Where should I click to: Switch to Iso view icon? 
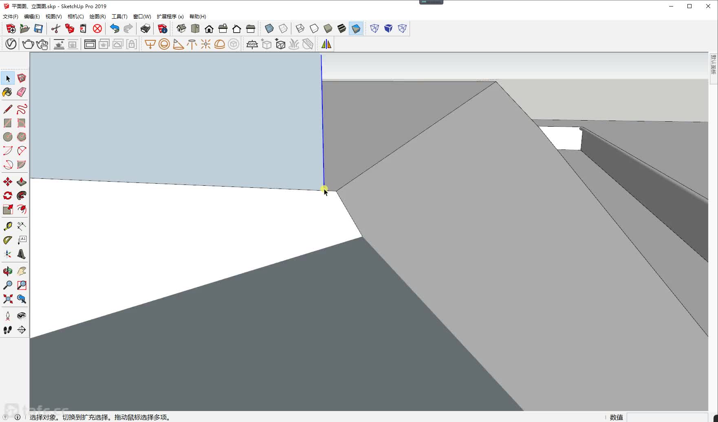(181, 29)
